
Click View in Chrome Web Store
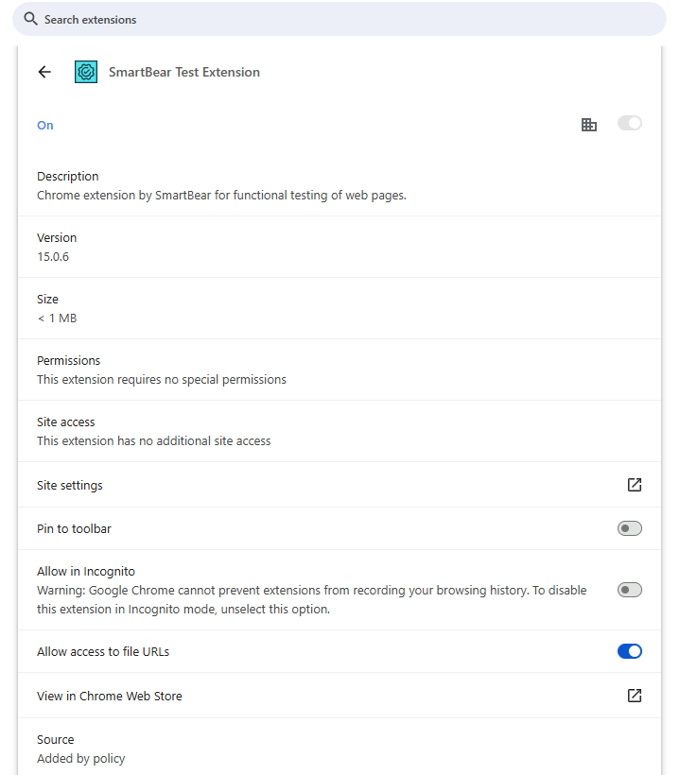tap(110, 696)
